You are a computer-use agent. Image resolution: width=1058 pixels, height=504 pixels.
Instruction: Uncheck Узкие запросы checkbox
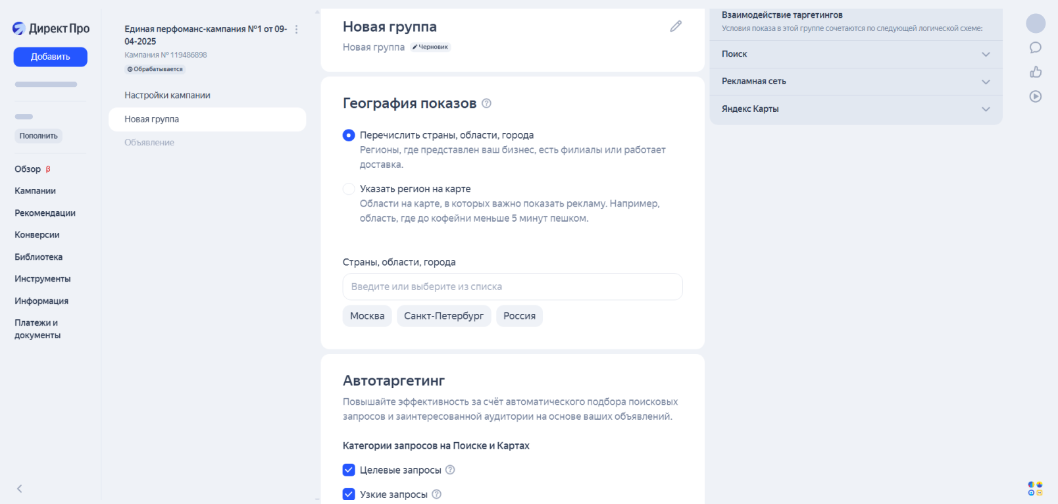[x=349, y=494]
